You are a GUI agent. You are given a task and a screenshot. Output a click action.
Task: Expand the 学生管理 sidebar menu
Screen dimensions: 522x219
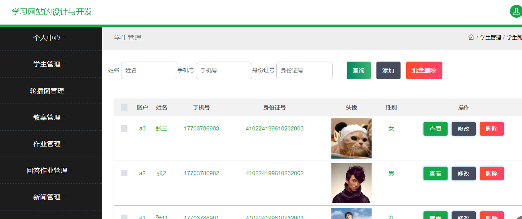click(51, 64)
